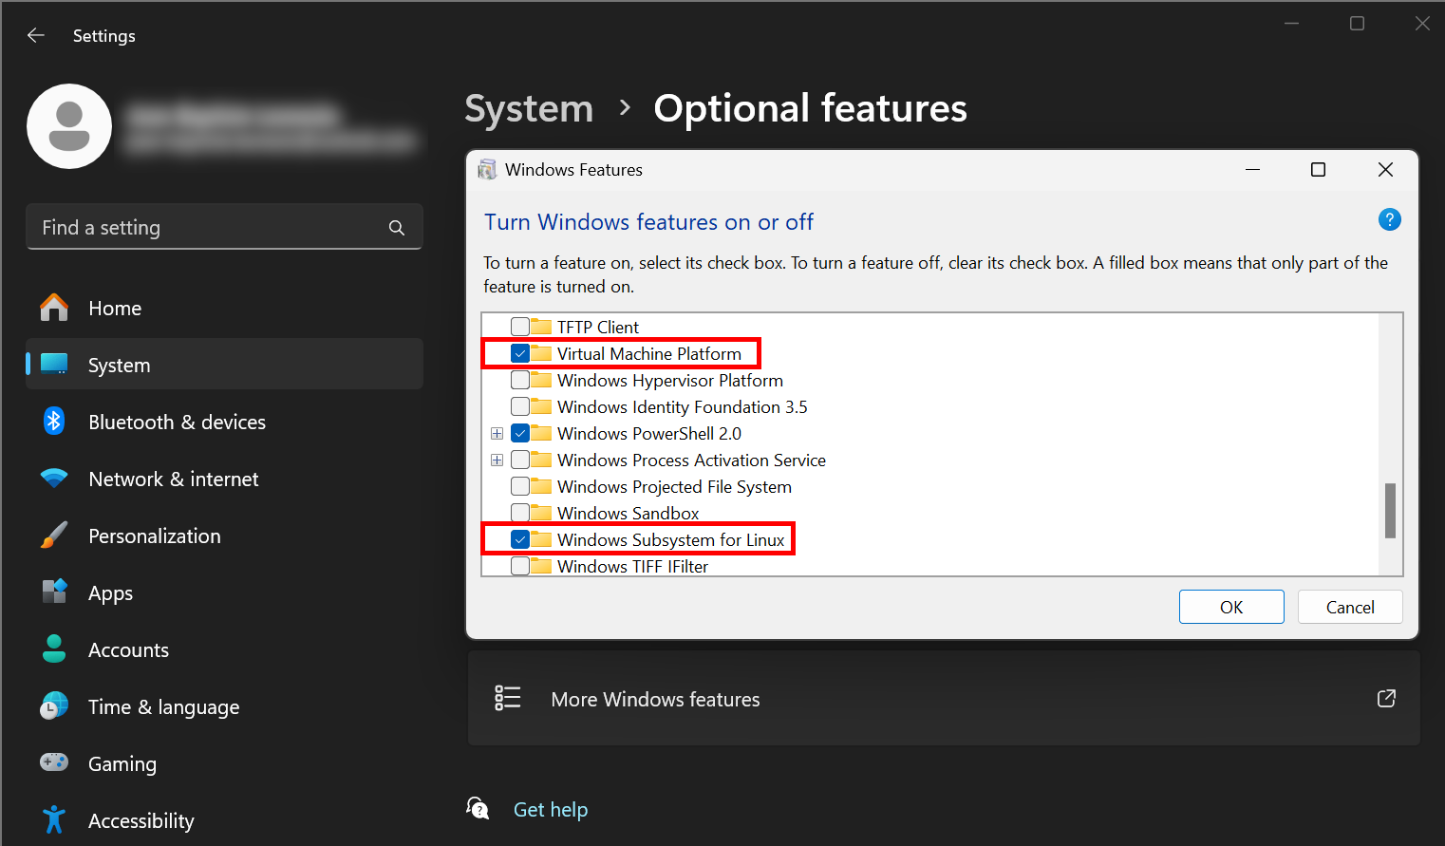Open the Accounts settings page

pyautogui.click(x=224, y=649)
